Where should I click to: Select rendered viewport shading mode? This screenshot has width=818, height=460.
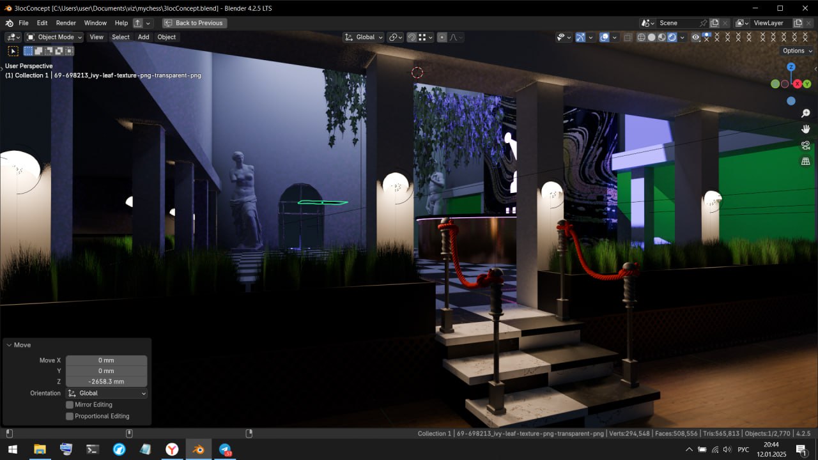point(672,37)
